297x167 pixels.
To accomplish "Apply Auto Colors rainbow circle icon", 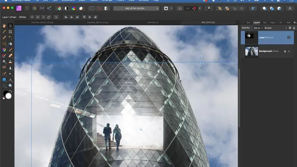I will (x=74, y=8).
